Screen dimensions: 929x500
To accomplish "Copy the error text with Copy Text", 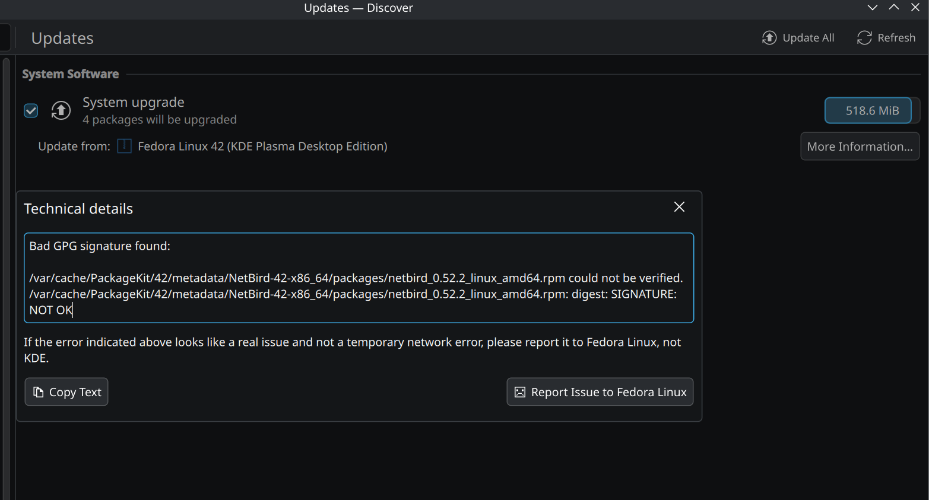I will 66,392.
